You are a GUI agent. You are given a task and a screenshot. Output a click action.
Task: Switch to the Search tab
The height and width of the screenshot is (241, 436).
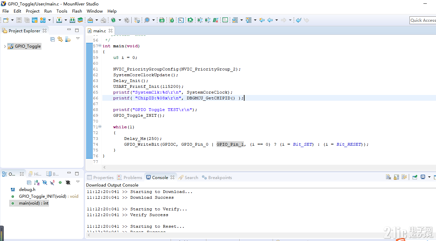click(x=188, y=177)
